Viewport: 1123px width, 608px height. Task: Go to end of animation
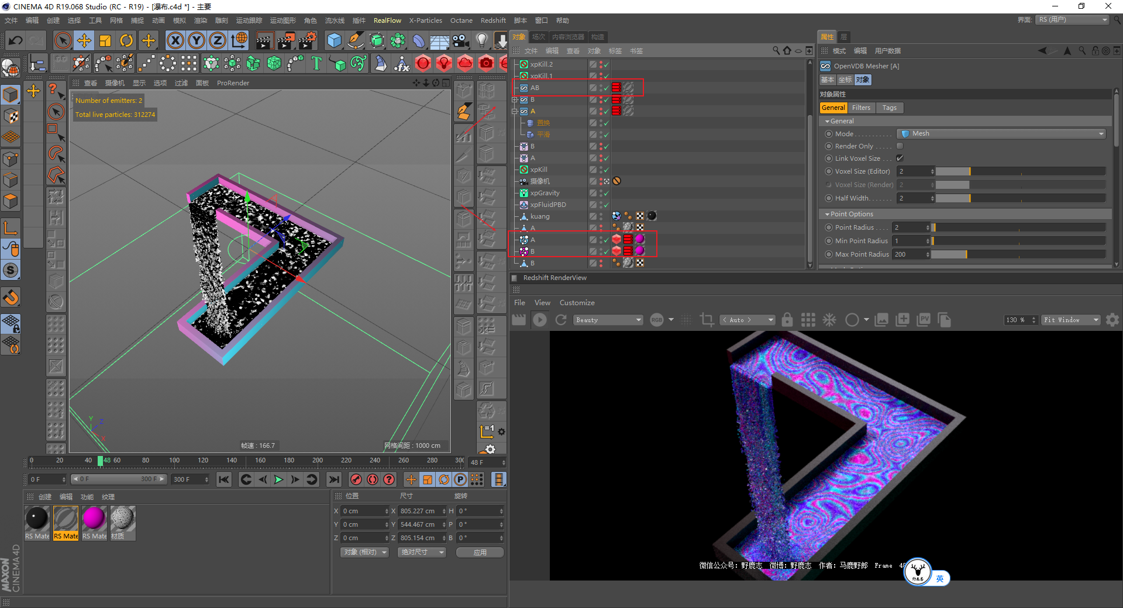(x=334, y=479)
